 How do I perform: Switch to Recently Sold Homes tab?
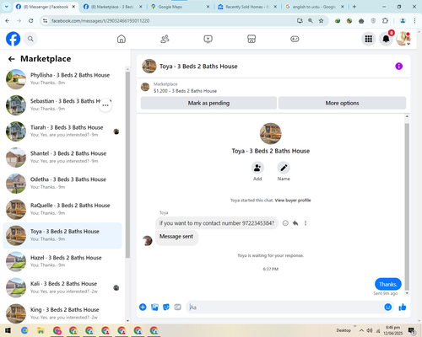[x=247, y=7]
